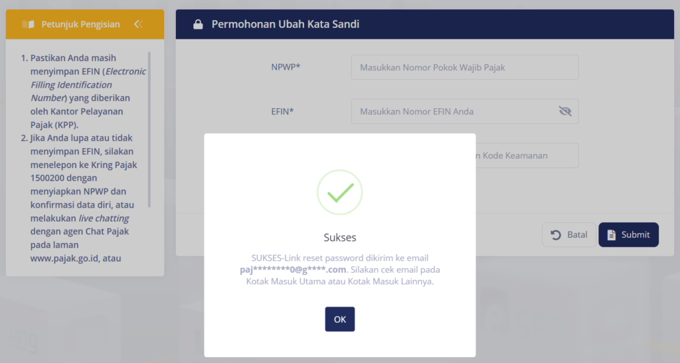Viewport: 680px width, 363px height.
Task: Confirm the dialog with OK
Action: [340, 319]
